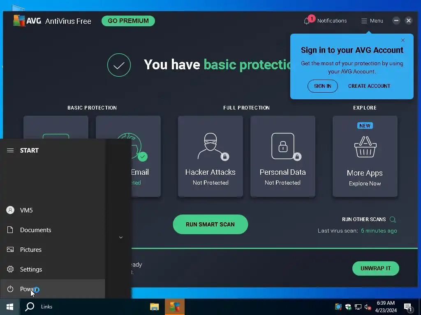This screenshot has width=421, height=315.
Task: Click the GO PREMIUM button
Action: (128, 21)
